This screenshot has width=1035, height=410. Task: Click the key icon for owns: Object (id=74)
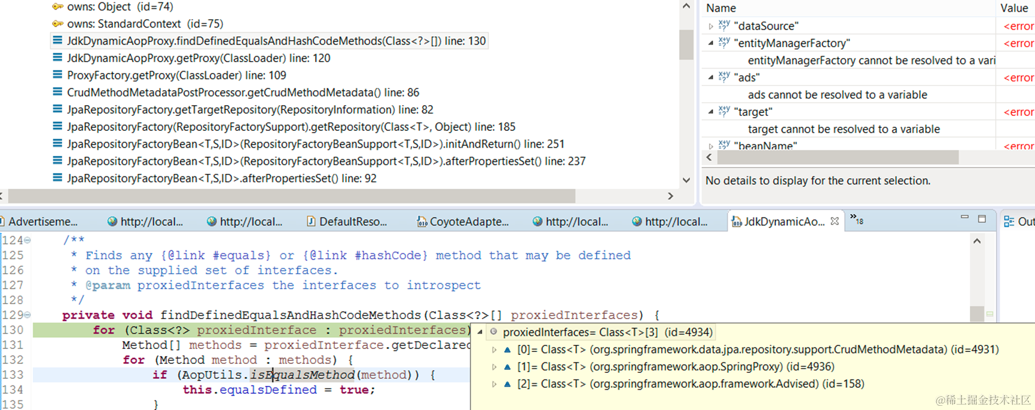(x=57, y=7)
